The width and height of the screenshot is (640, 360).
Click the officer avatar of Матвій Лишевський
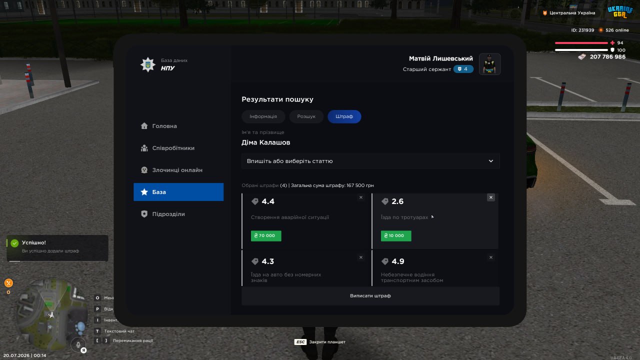coord(490,64)
